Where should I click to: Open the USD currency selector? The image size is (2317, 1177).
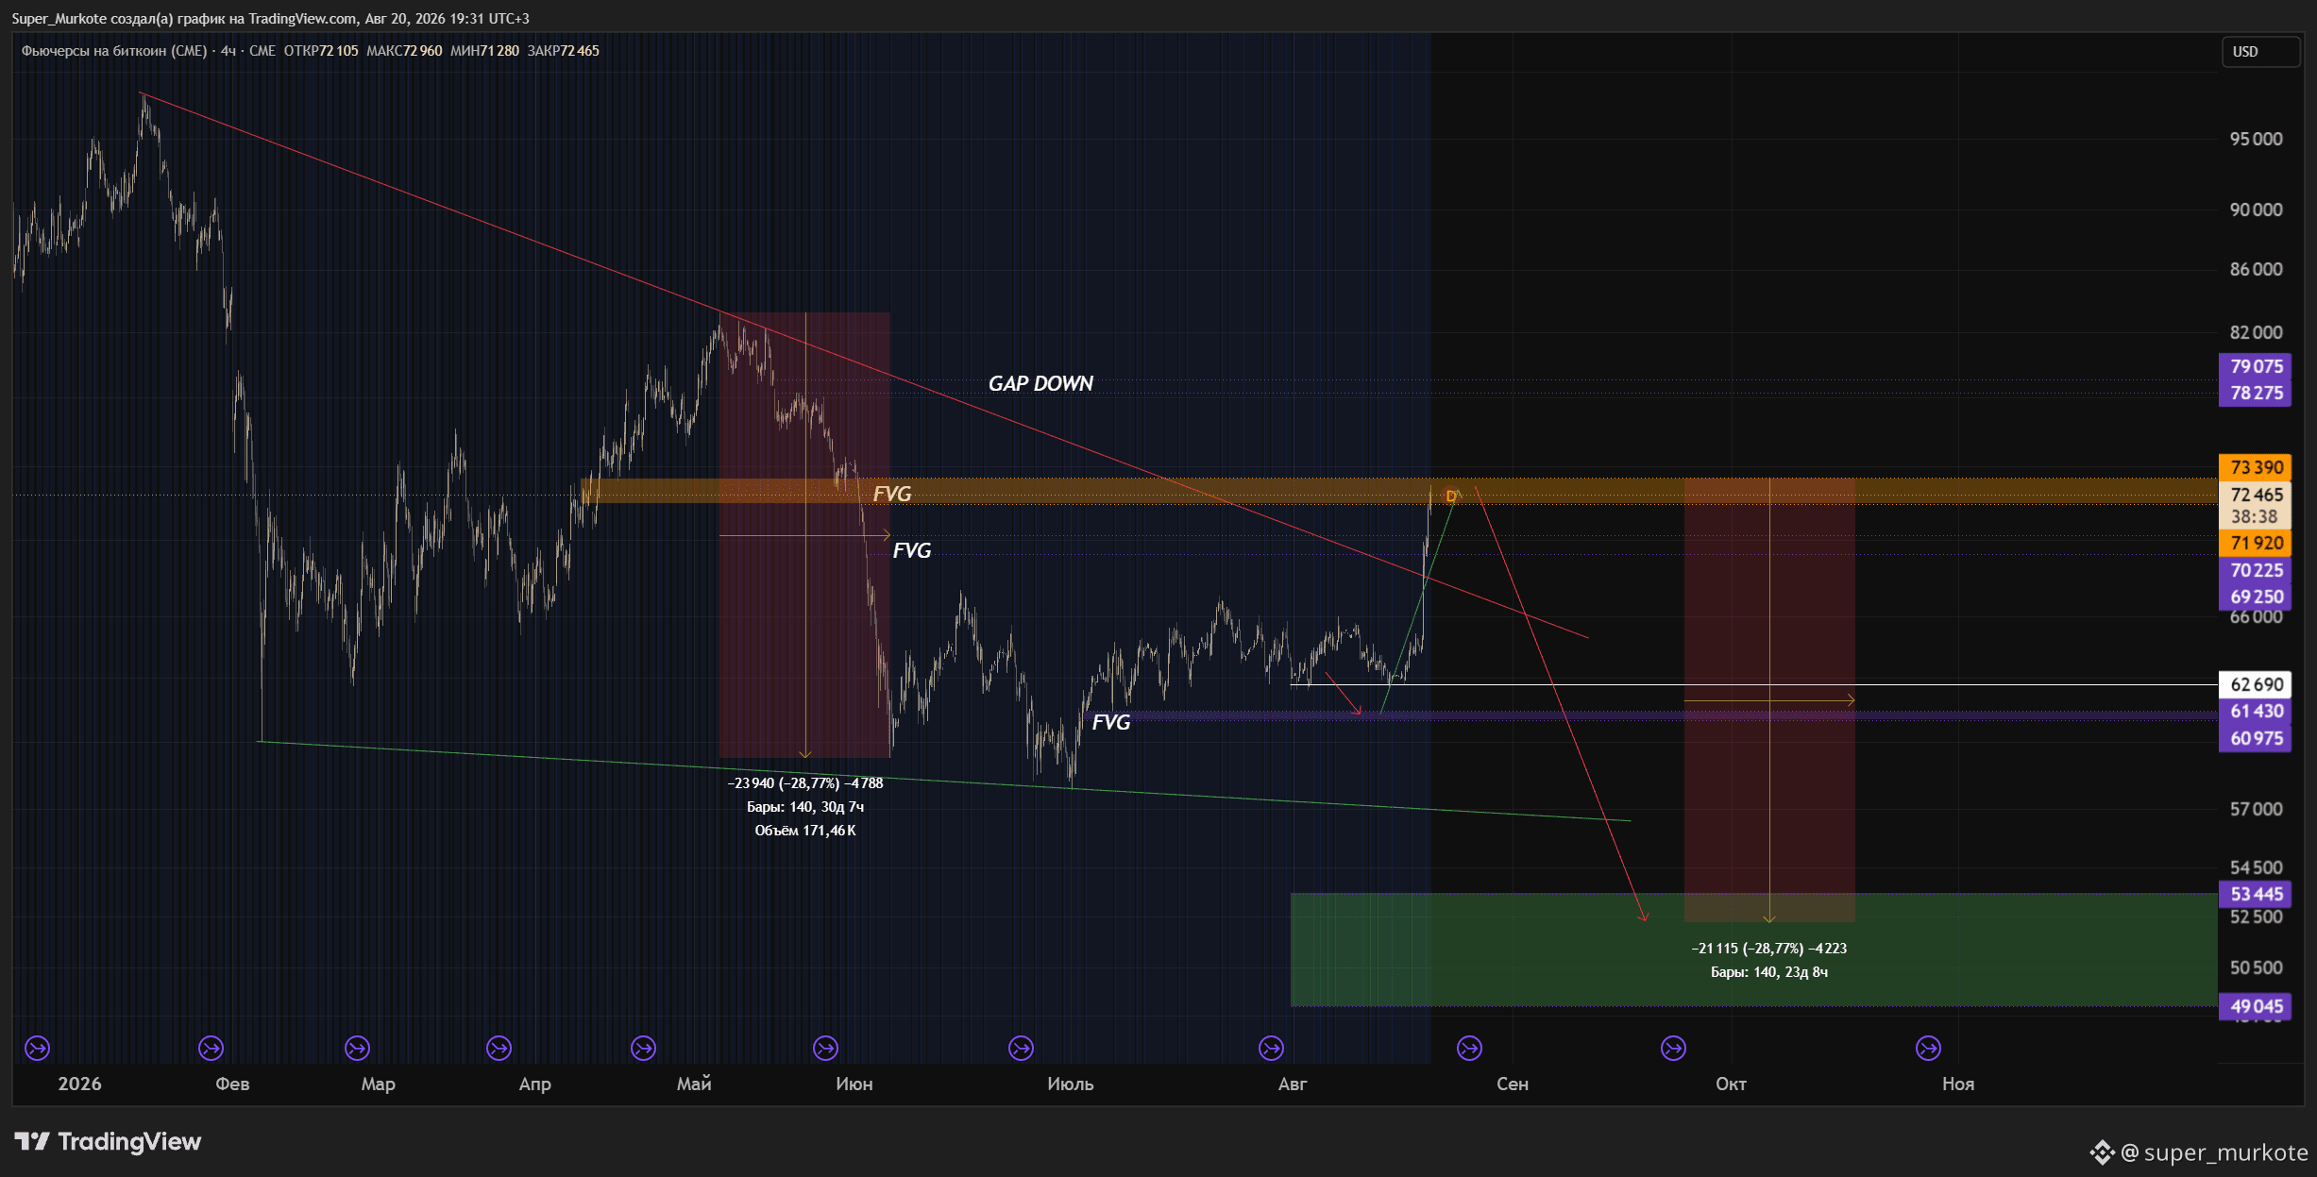(2260, 52)
